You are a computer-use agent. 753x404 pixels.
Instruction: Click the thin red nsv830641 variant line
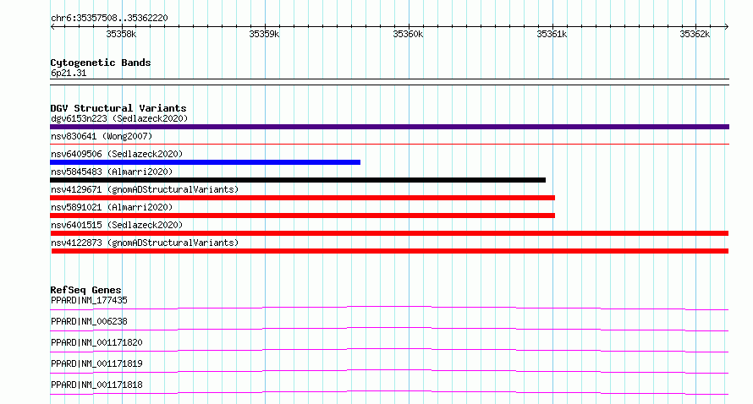[389, 144]
